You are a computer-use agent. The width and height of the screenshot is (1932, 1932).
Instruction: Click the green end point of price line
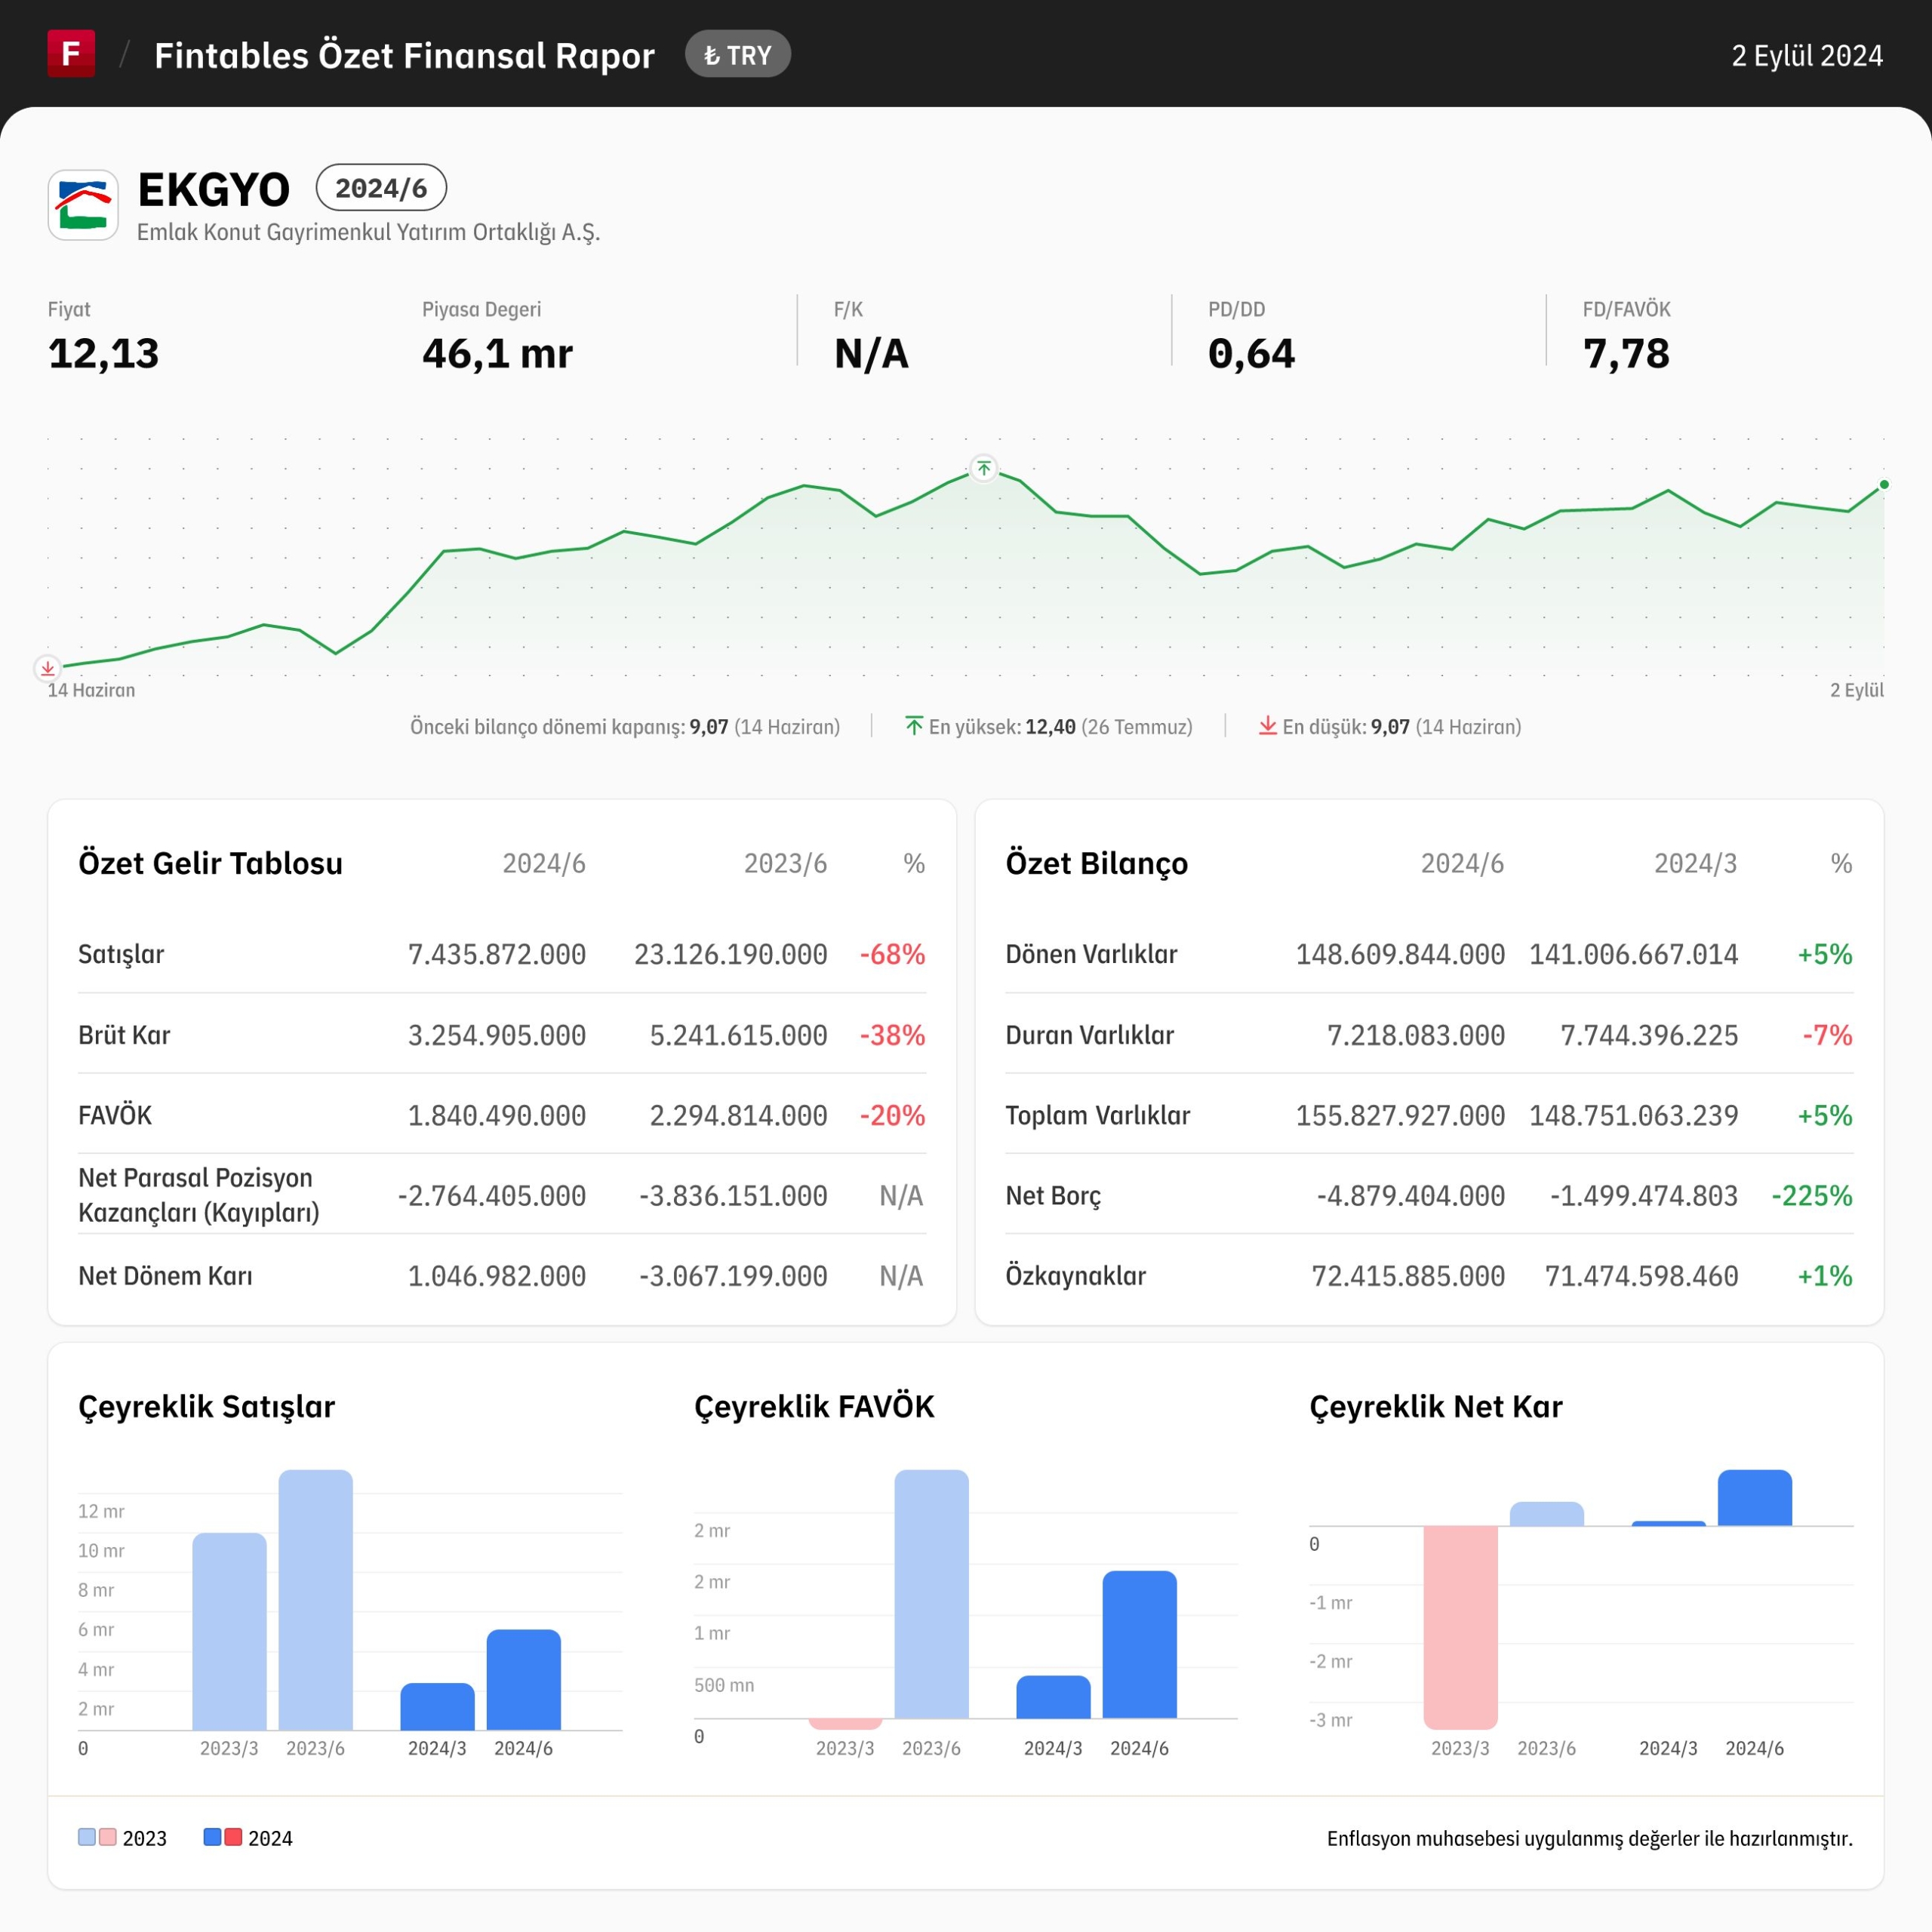click(1884, 484)
